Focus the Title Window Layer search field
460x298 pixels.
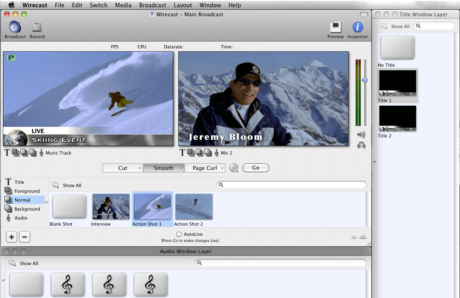(x=434, y=26)
